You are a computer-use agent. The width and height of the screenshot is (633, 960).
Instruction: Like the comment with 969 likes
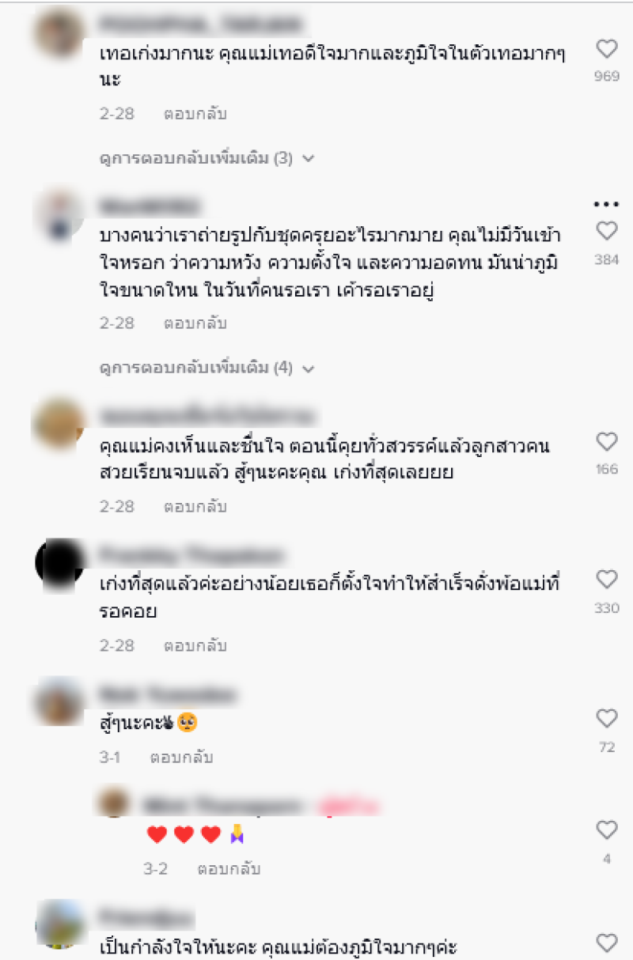click(x=607, y=50)
